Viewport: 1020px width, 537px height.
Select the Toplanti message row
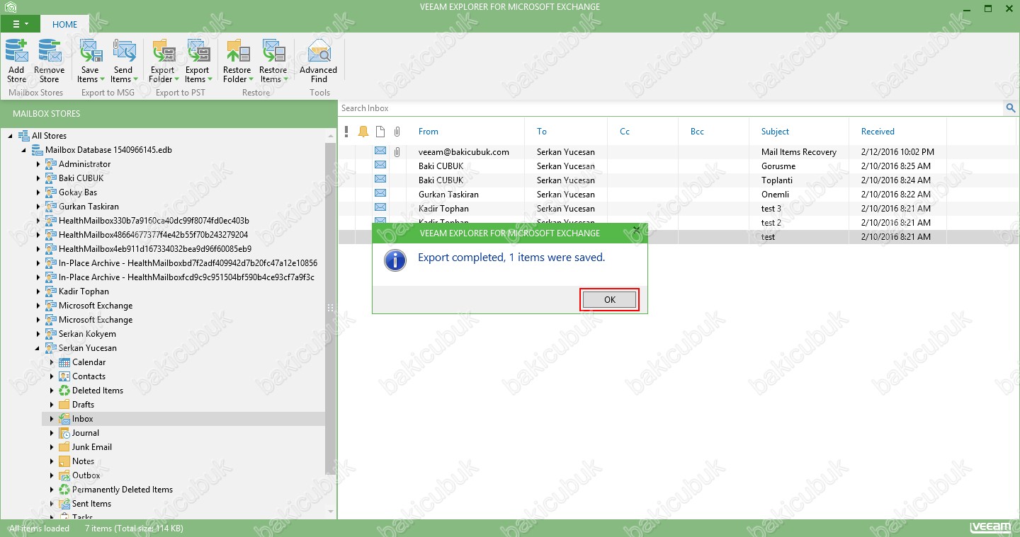(678, 180)
